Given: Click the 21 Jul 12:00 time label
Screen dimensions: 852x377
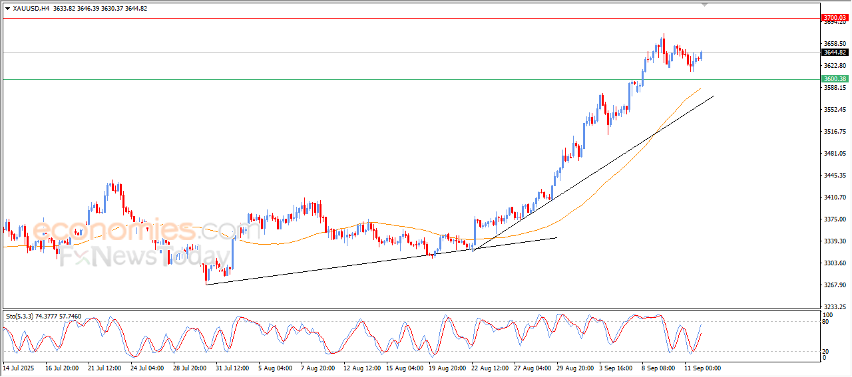Looking at the screenshot, I should (104, 368).
